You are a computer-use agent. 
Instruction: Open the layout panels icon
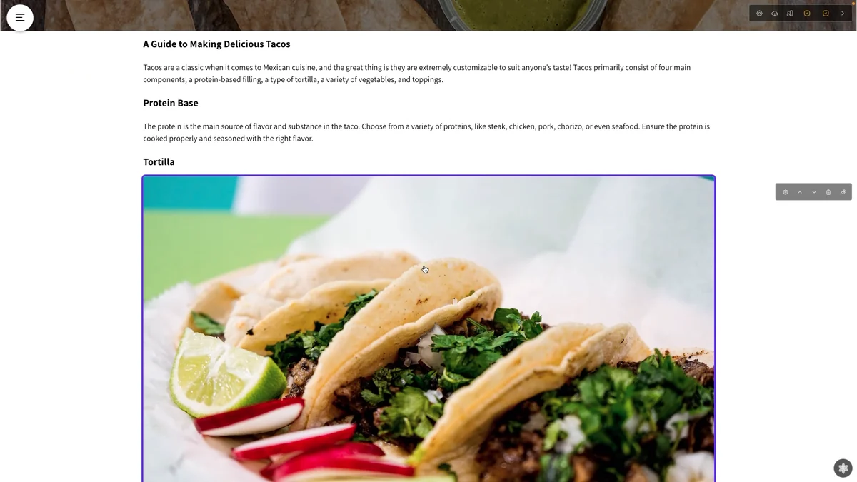click(x=790, y=14)
